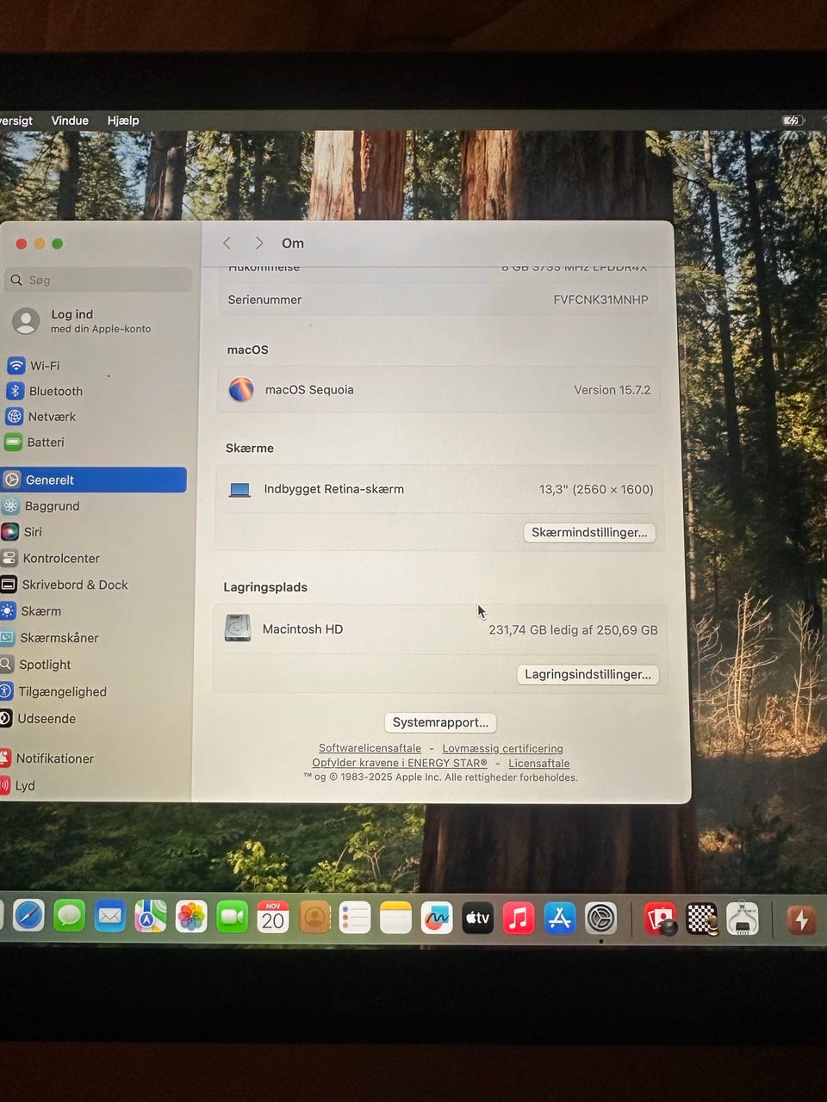827x1102 pixels.
Task: Click serial number FVFCNK31MNHP
Action: click(x=600, y=300)
